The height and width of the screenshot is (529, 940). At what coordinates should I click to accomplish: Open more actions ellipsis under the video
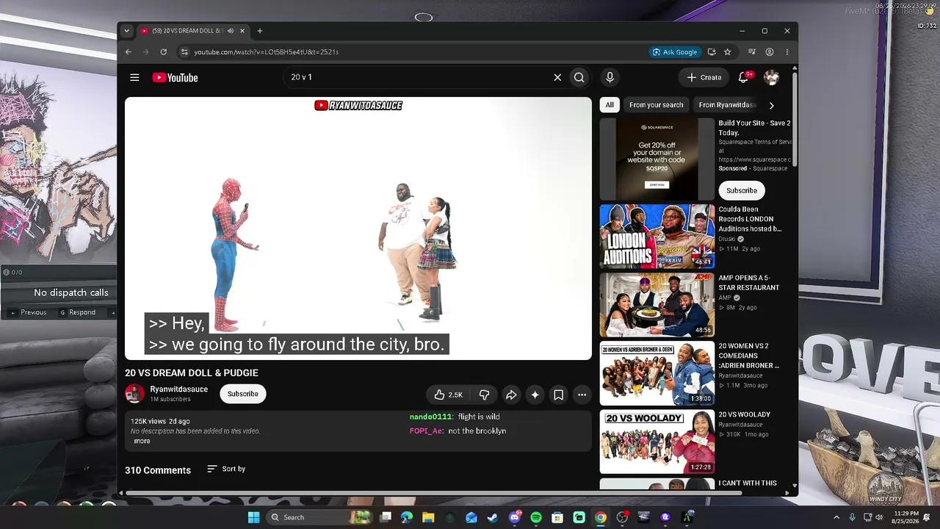coord(582,395)
